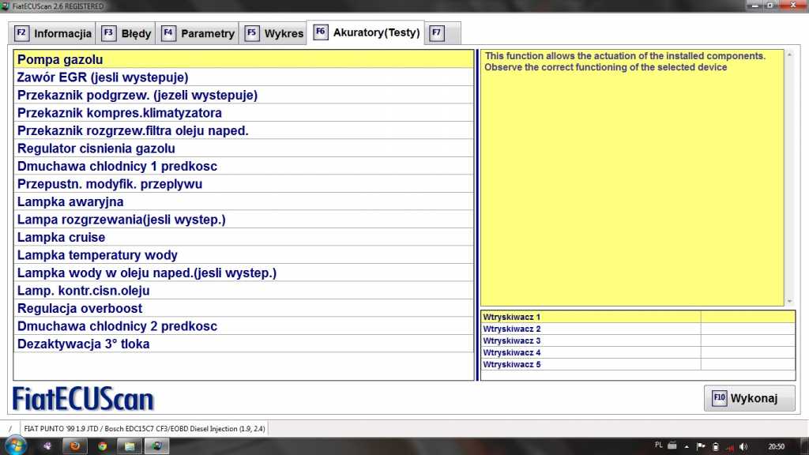Open Windows Explorer folder icon in taskbar
Viewport: 809px width, 455px height.
coord(129,446)
